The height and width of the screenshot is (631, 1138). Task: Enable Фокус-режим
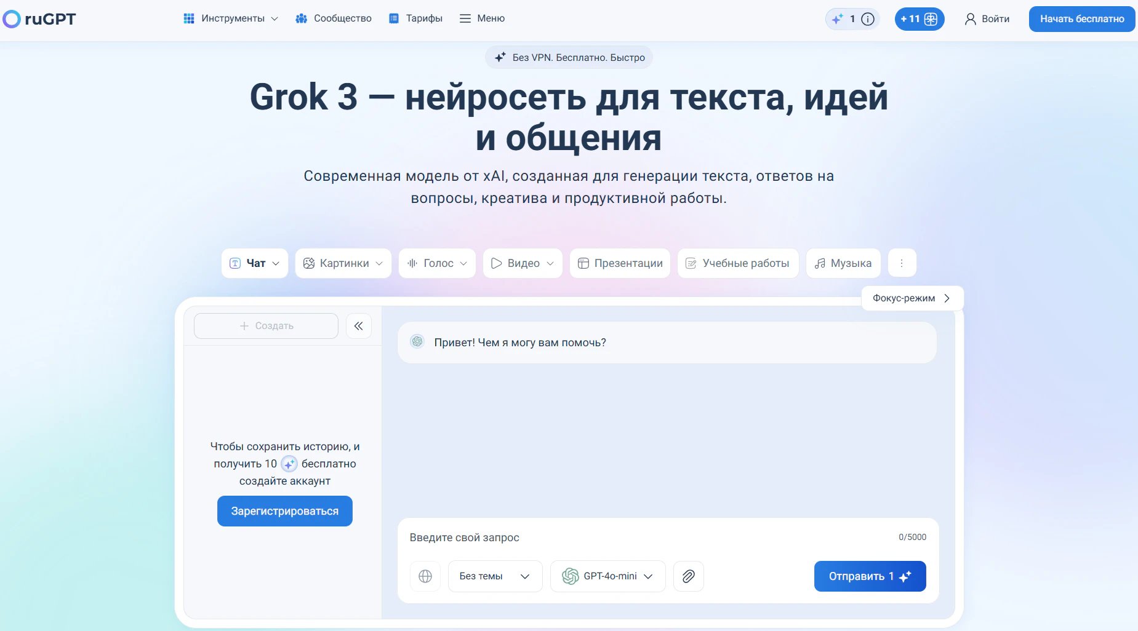pos(912,298)
